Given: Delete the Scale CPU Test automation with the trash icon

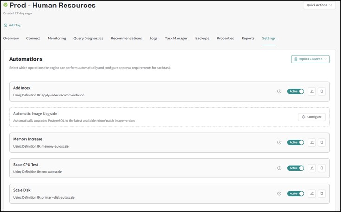Looking at the screenshot, I should click(322, 168).
